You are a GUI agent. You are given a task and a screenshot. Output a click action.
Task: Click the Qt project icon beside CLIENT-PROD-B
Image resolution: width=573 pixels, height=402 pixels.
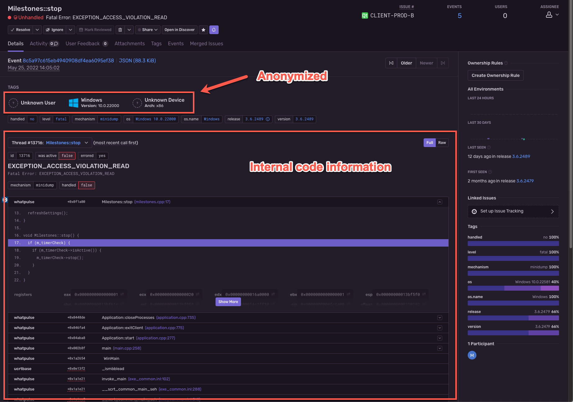[365, 15]
